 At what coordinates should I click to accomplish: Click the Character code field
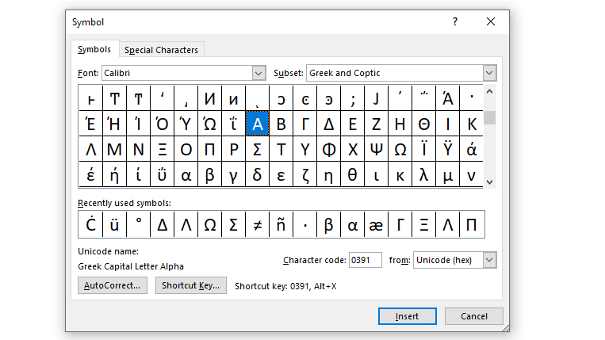365,261
